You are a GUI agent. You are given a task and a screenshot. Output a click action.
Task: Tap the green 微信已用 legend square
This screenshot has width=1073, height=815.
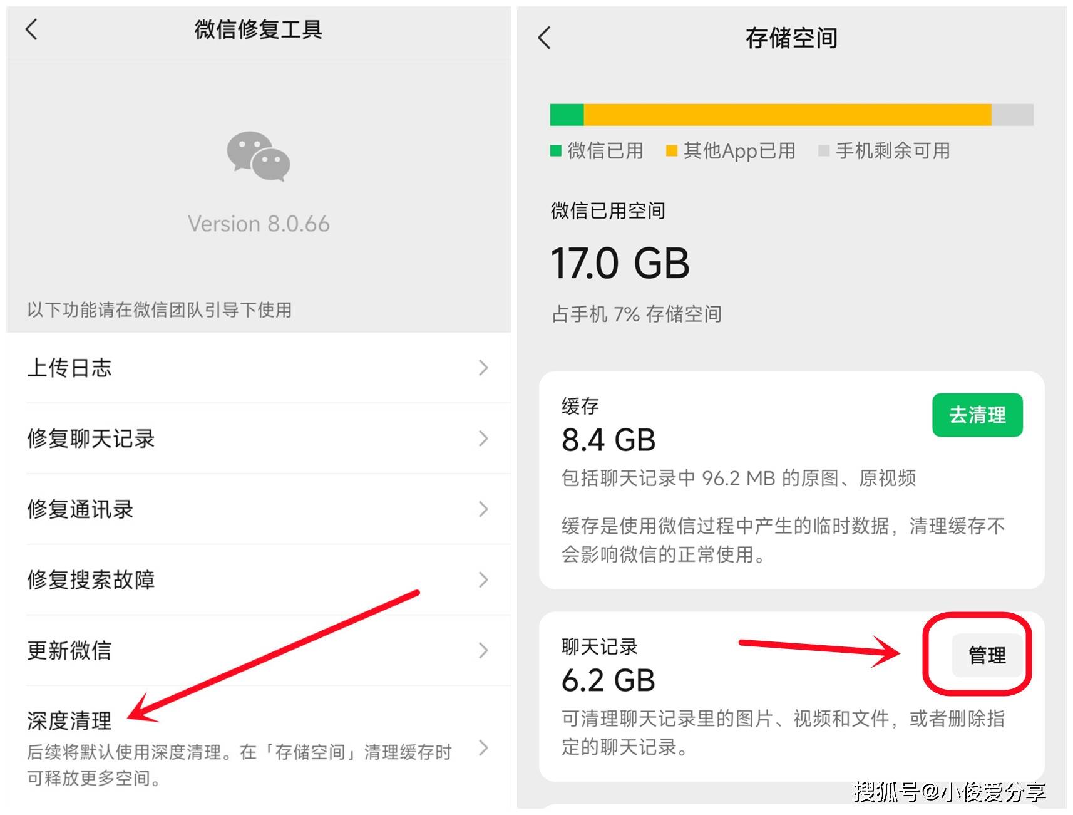[555, 150]
